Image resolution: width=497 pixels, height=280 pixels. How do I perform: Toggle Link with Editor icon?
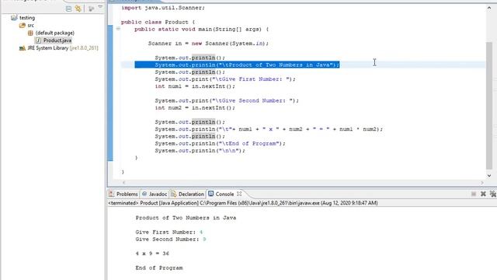point(78,9)
